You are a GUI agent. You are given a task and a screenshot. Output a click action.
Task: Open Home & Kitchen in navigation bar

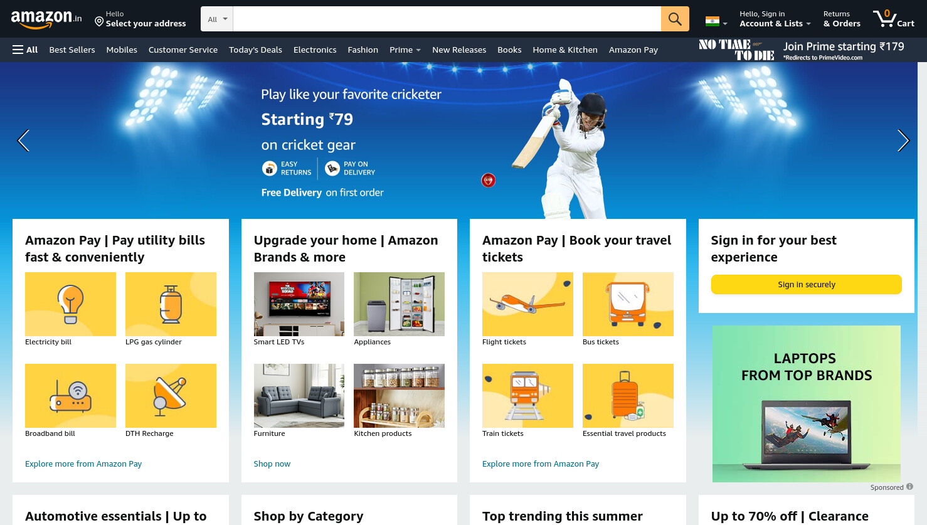565,50
